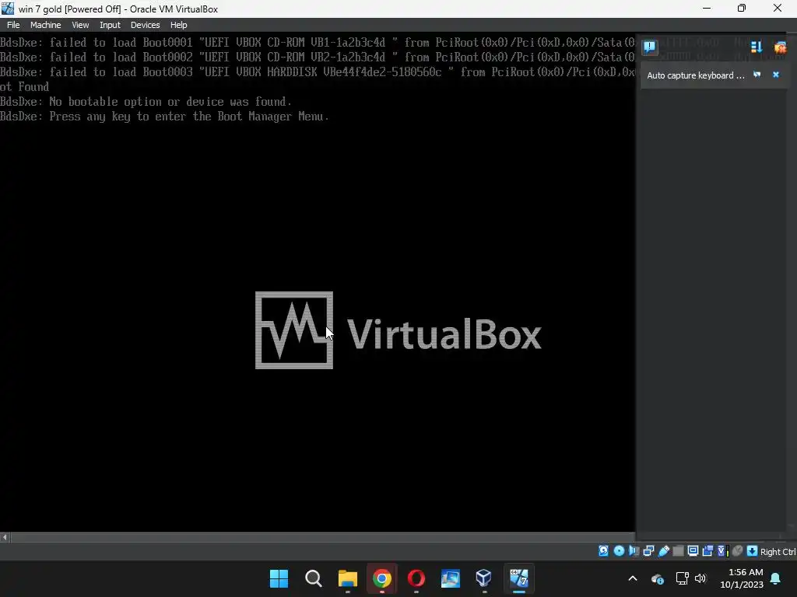Viewport: 797px width, 597px height.
Task: Click the cloud sync tray icon
Action: coord(657,578)
